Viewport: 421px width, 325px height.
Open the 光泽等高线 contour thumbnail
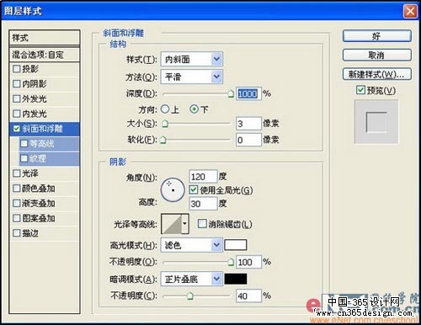coord(172,223)
